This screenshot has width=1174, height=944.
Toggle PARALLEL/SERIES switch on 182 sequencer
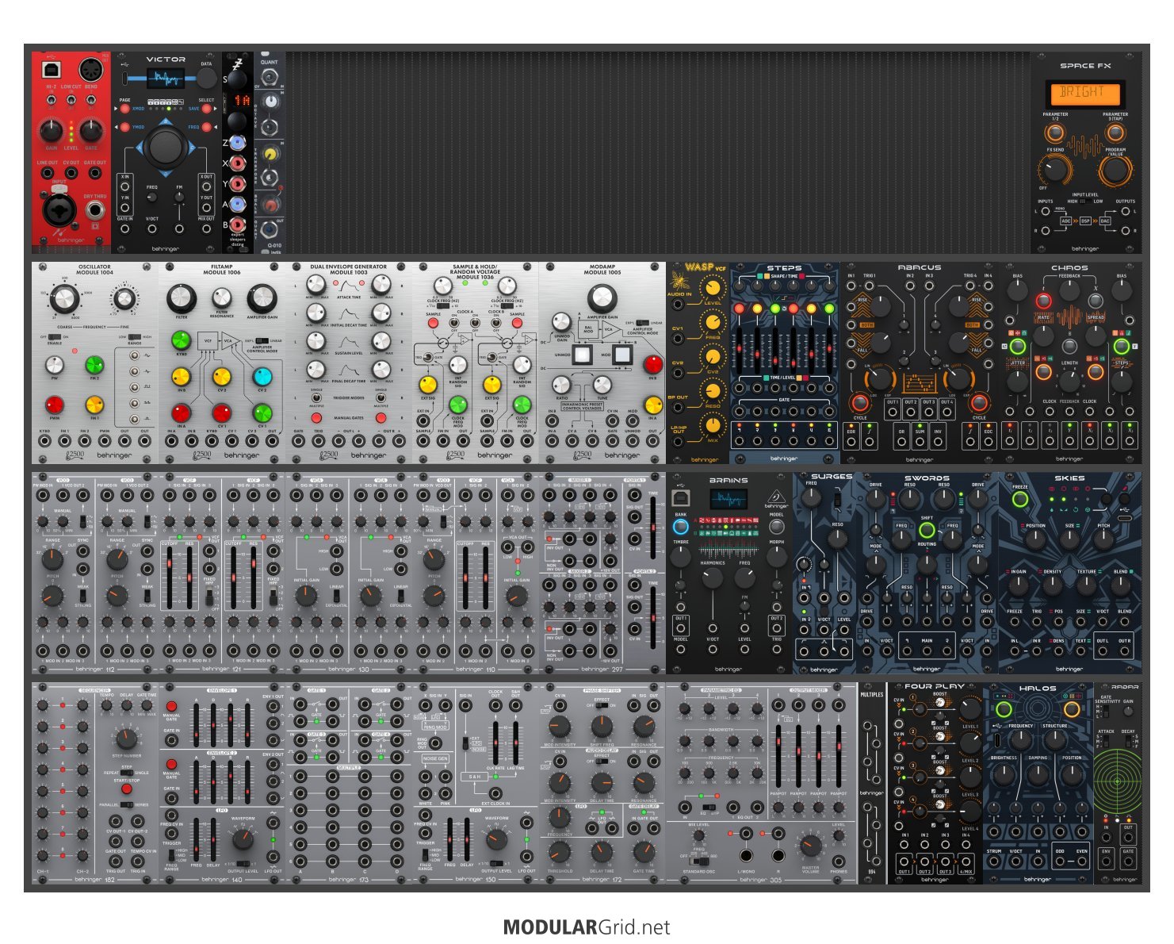[126, 804]
